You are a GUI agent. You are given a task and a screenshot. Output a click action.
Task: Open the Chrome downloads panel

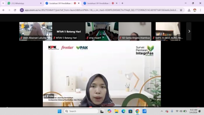pos(189,10)
